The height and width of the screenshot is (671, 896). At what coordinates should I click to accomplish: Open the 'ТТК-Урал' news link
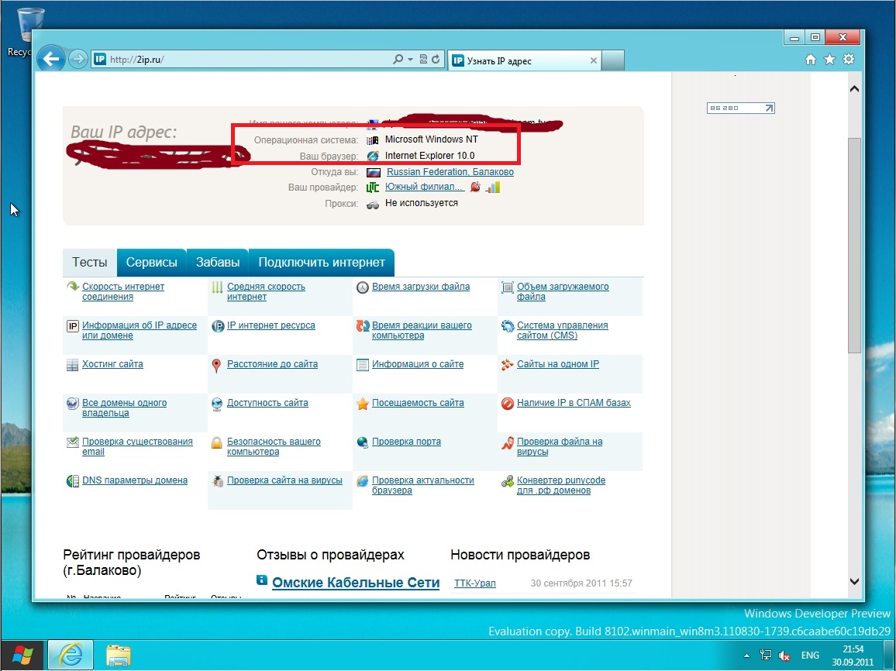tap(475, 583)
